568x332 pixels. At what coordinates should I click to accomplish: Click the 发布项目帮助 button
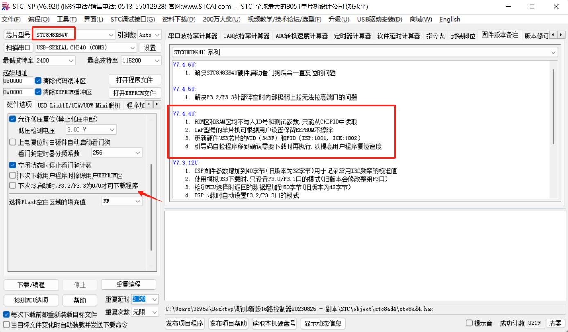point(229,323)
